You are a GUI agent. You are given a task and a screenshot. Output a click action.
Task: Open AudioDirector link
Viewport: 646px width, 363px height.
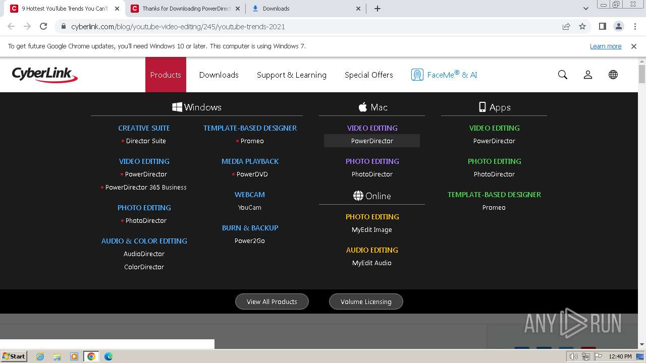pyautogui.click(x=144, y=254)
